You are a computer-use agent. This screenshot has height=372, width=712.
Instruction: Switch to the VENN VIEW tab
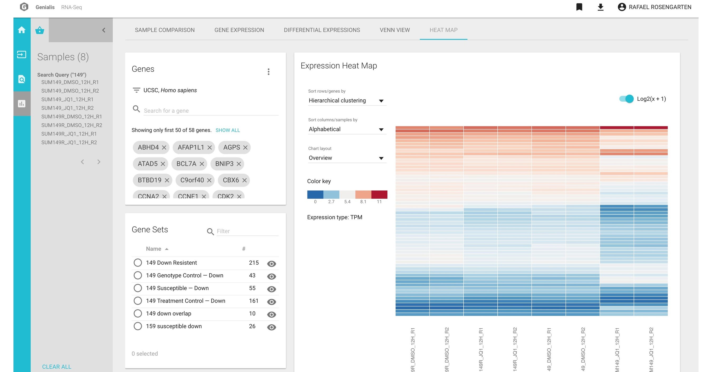click(x=395, y=30)
